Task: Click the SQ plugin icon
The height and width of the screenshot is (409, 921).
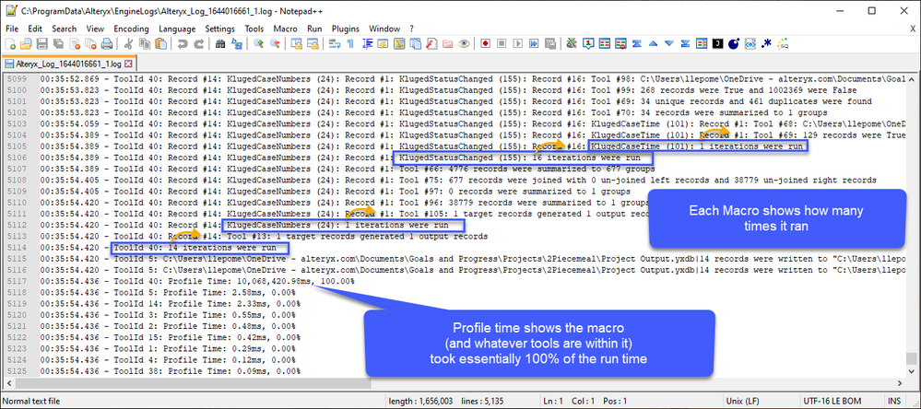Action: tap(783, 43)
